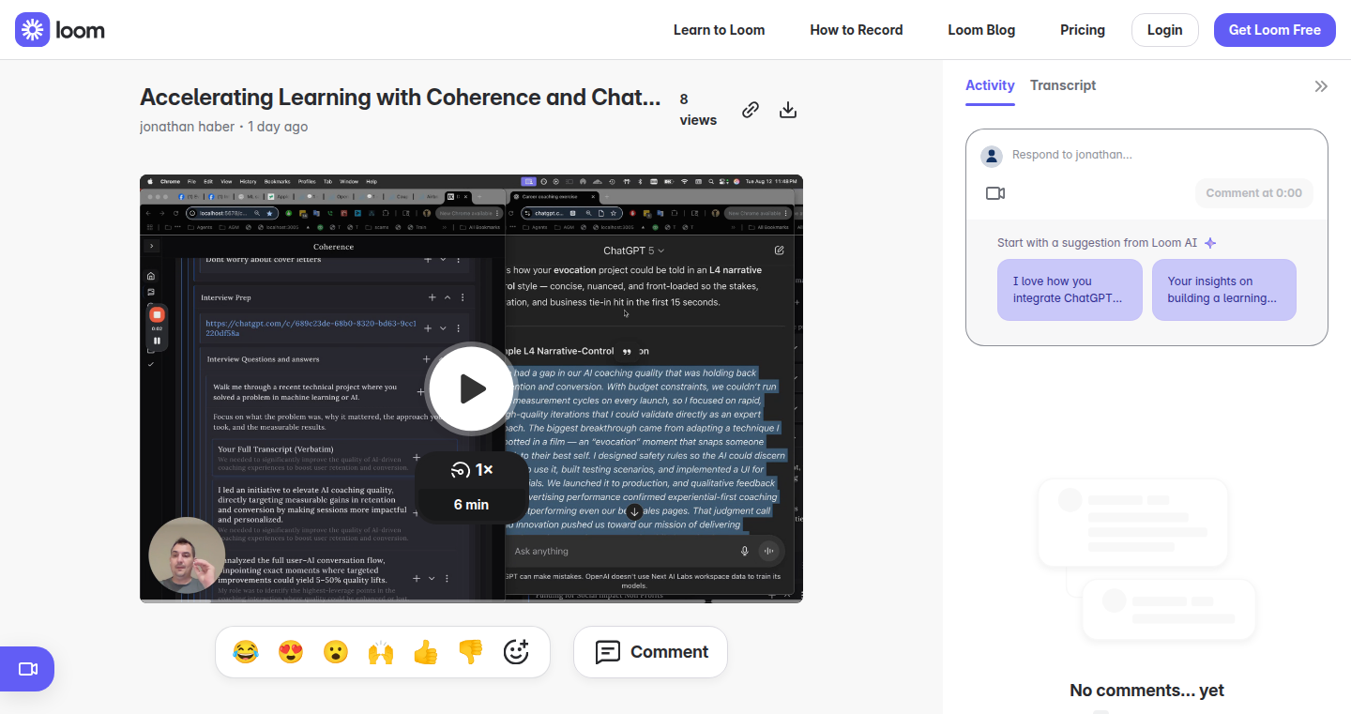The height and width of the screenshot is (714, 1351).
Task: Click the Comment button below the video
Action: pos(651,652)
